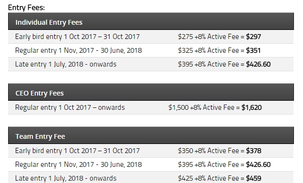Select team regular entry 1 Nov 2017 row
This screenshot has width=303, height=183.
coord(151,164)
